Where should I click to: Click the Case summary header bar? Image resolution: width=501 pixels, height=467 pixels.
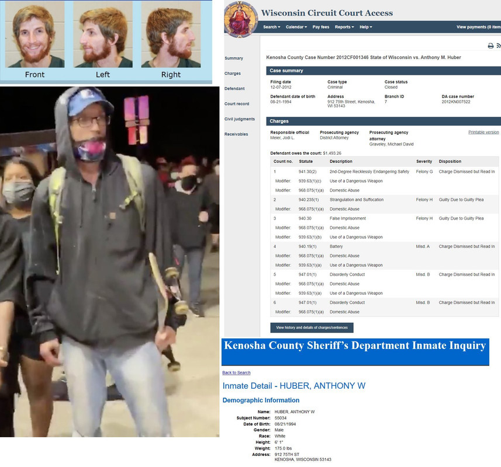383,71
